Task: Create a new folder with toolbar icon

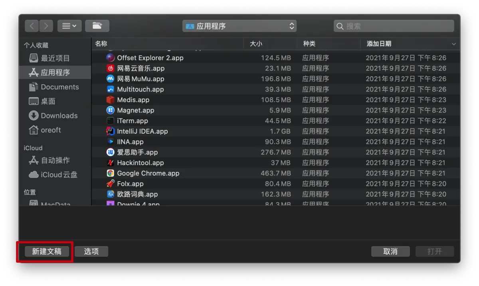Action: [x=97, y=26]
